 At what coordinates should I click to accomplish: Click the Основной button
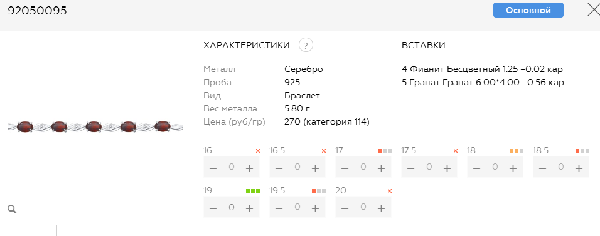(x=528, y=10)
